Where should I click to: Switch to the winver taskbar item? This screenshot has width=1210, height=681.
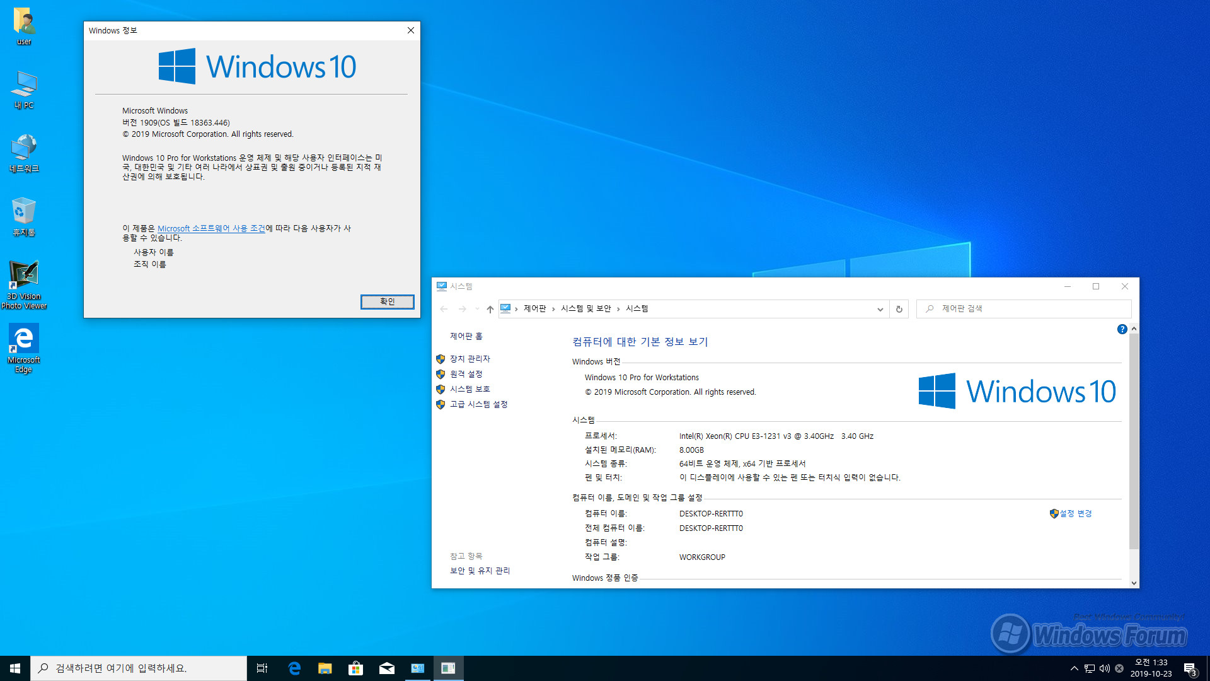click(x=448, y=668)
